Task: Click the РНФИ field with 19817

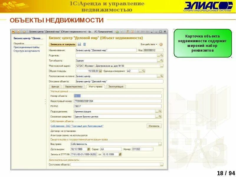Action: (117, 106)
